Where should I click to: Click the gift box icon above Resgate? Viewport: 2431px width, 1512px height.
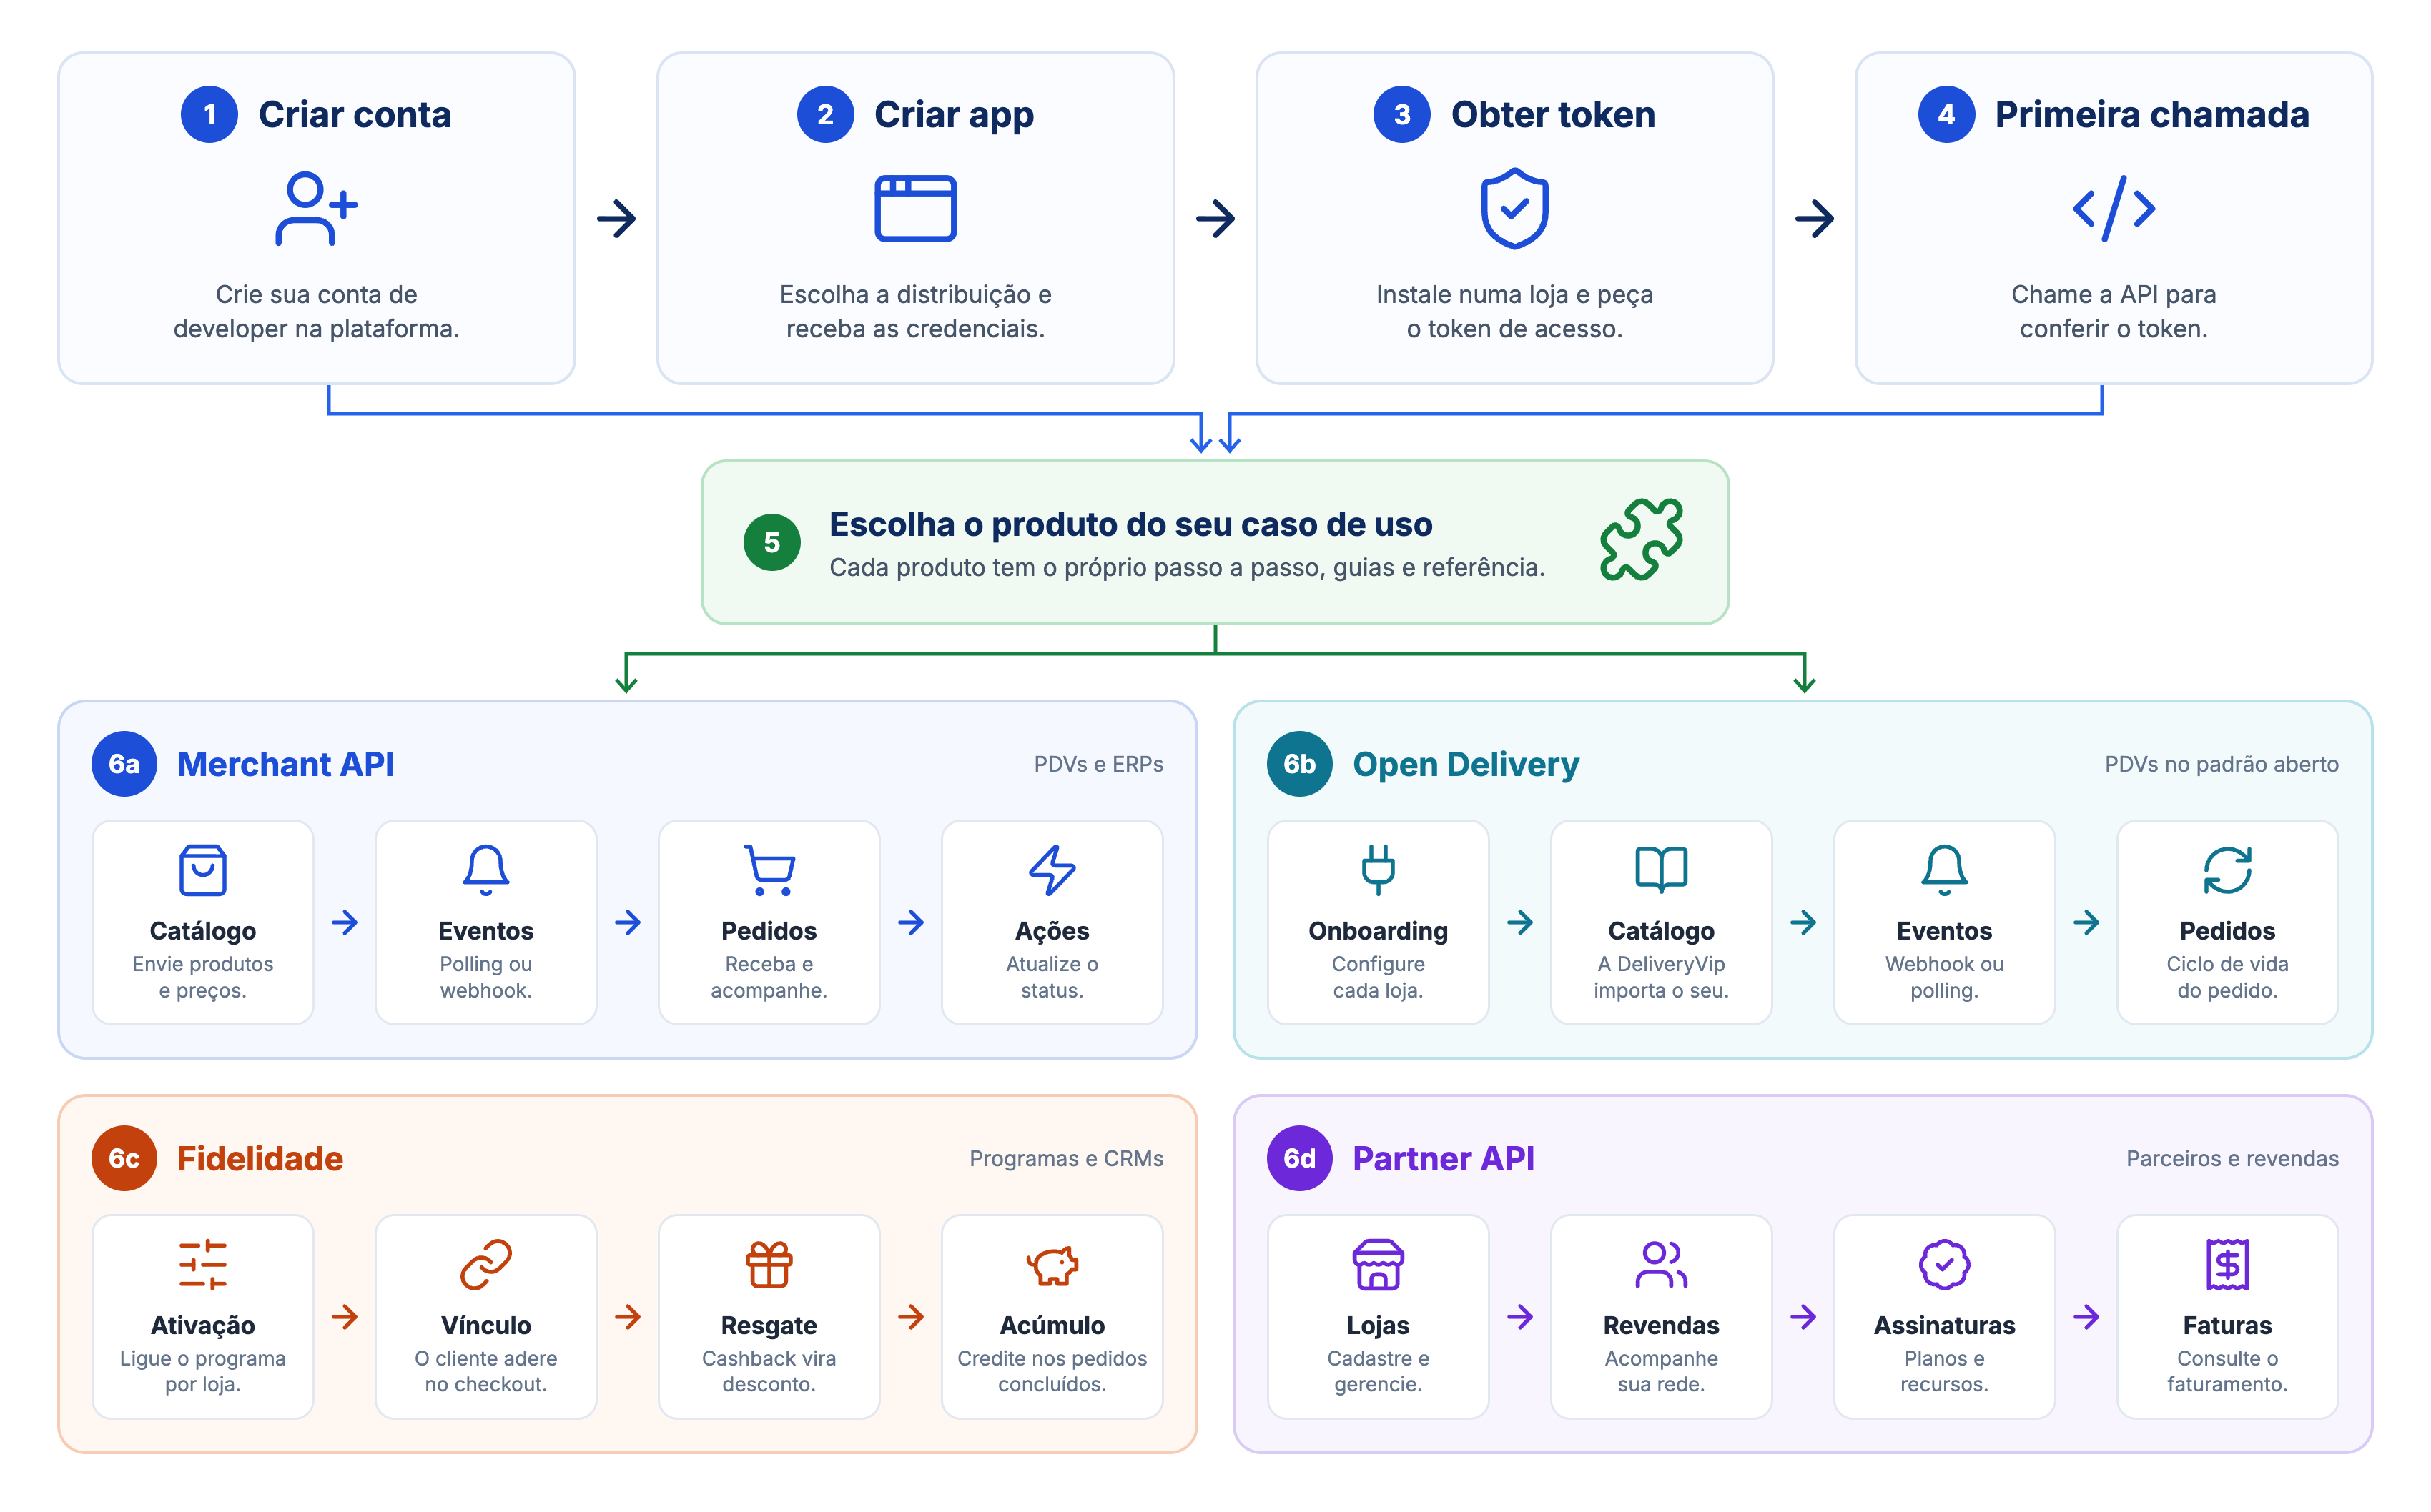769,1264
